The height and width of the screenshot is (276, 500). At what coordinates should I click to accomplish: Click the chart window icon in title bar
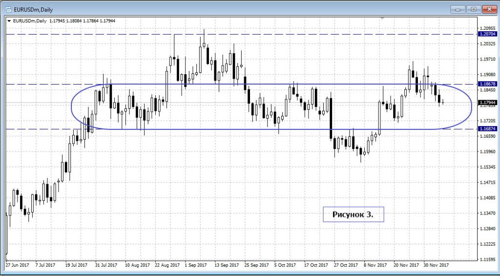tap(9, 9)
